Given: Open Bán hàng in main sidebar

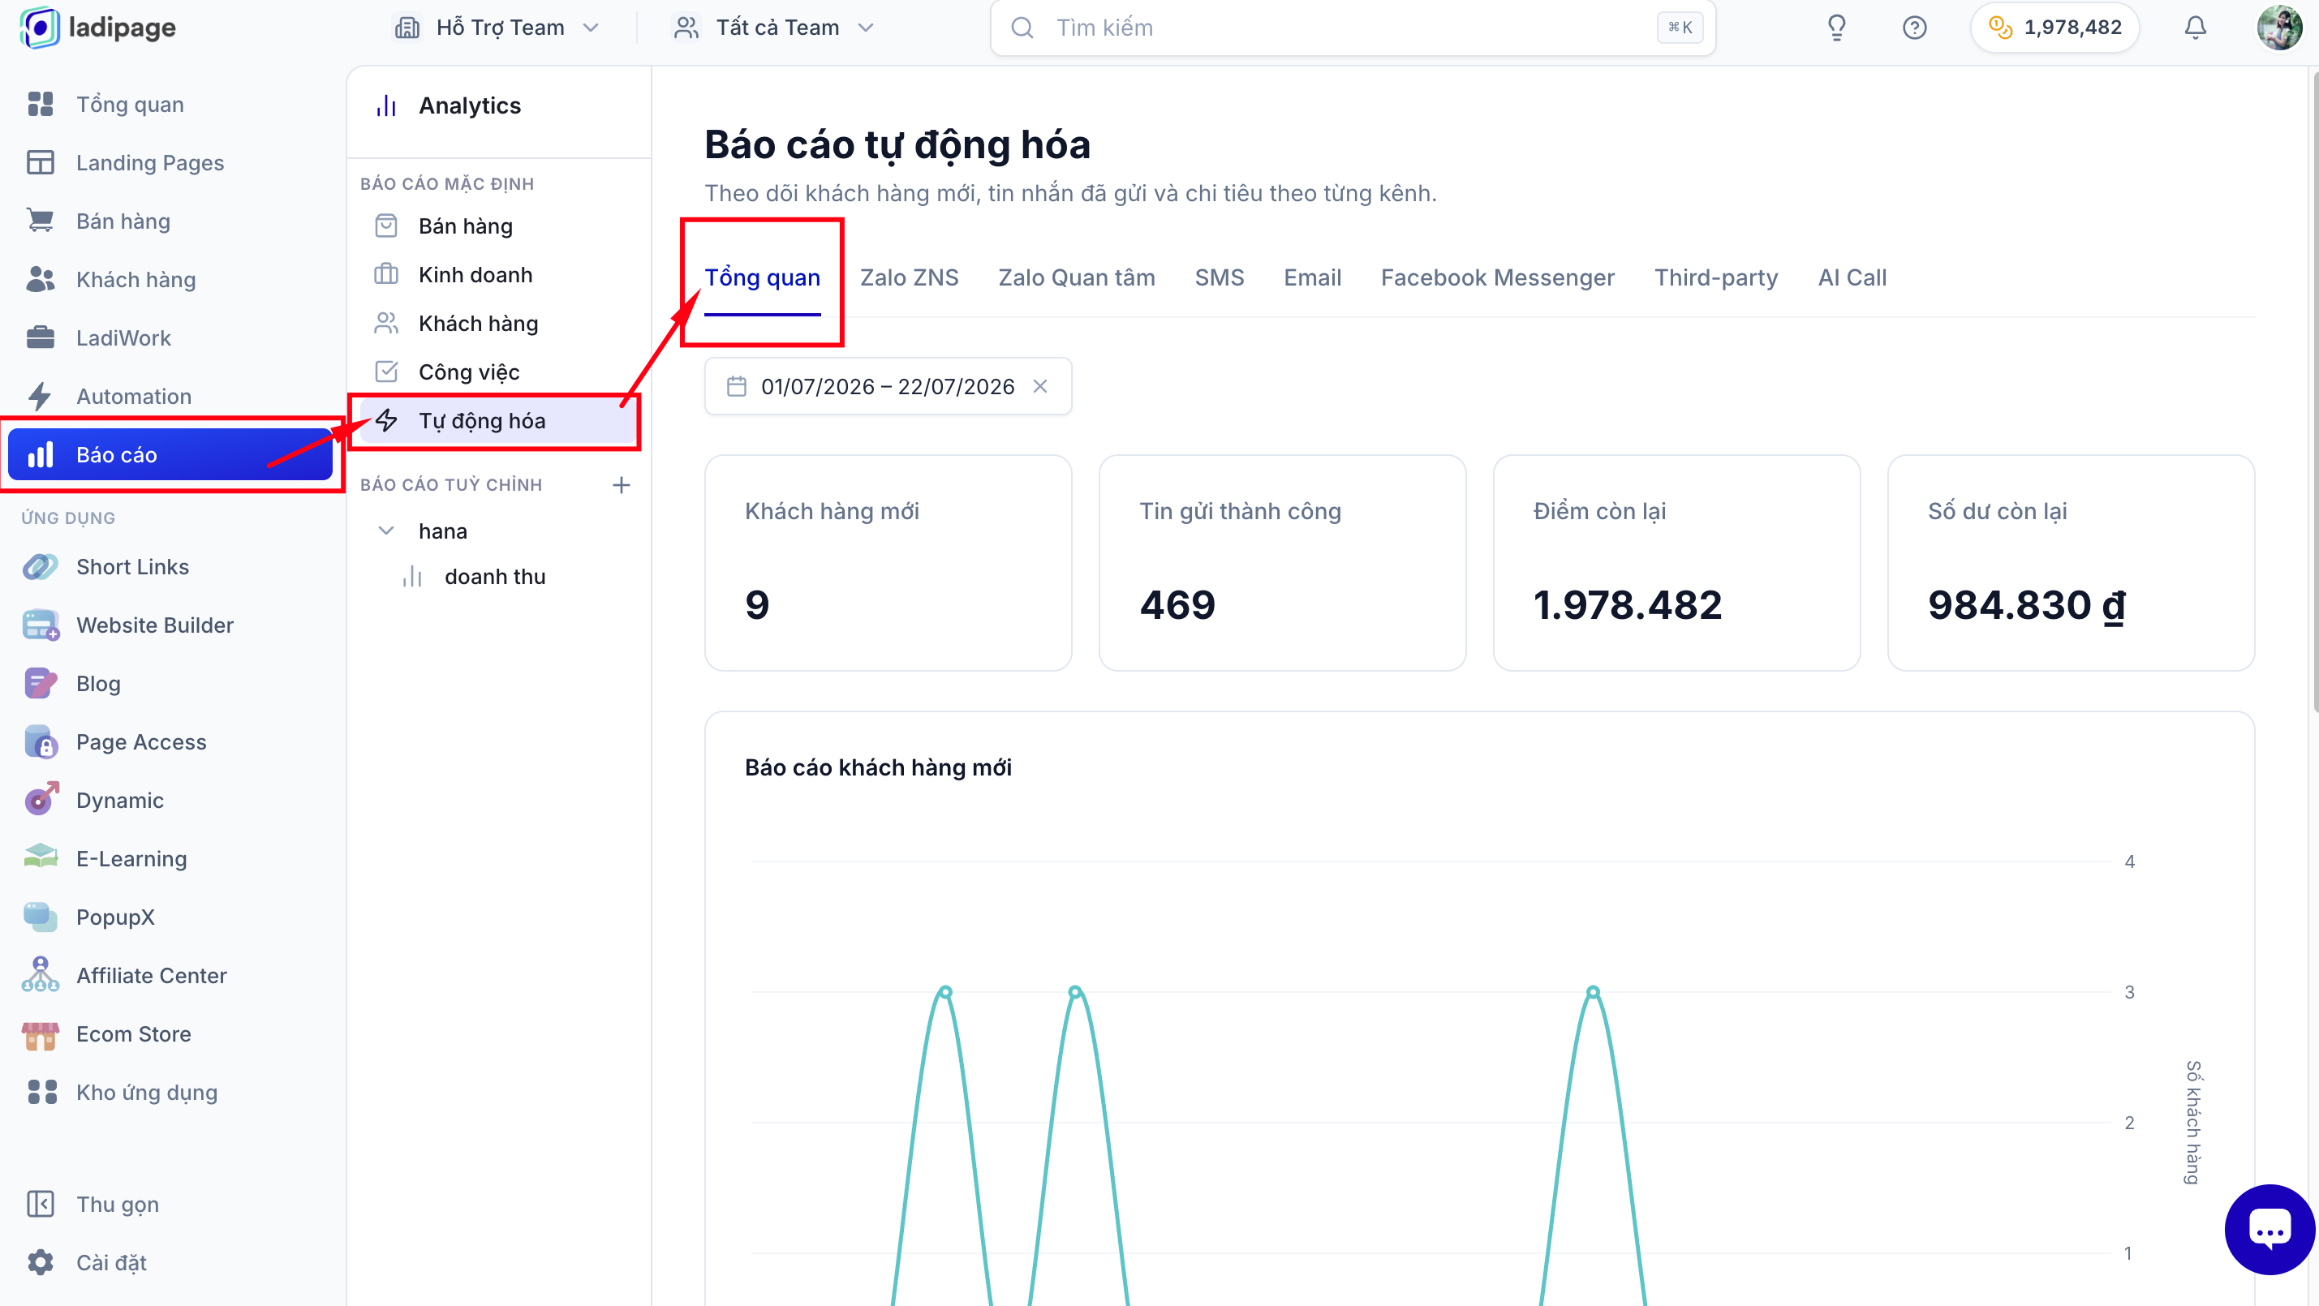Looking at the screenshot, I should point(171,221).
